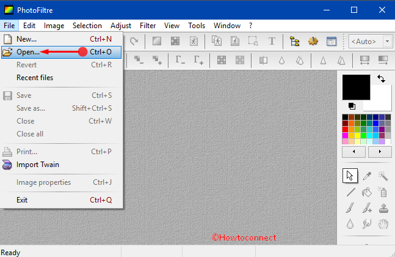Viewport: 395px width, 257px height.
Task: Click the indexed color mode icon
Action: [175, 41]
